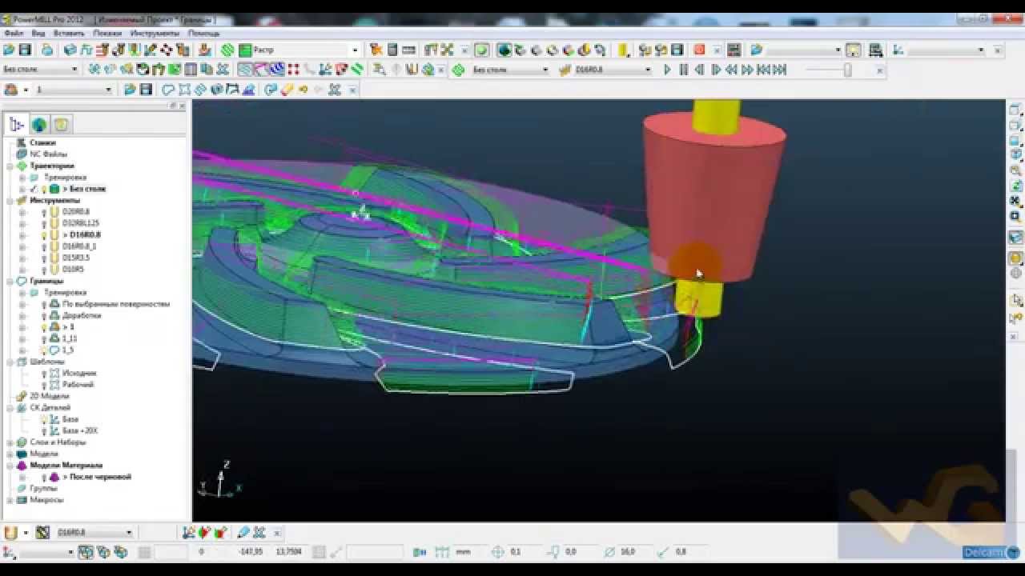1025x576 pixels.
Task: Toggle lightbulb for tool D16R0.8_1
Action: pyautogui.click(x=44, y=246)
